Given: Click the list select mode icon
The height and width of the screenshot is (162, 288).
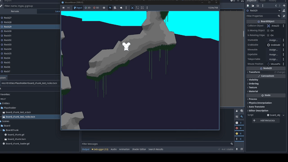Looking at the screenshot, I should (x=115, y=8).
